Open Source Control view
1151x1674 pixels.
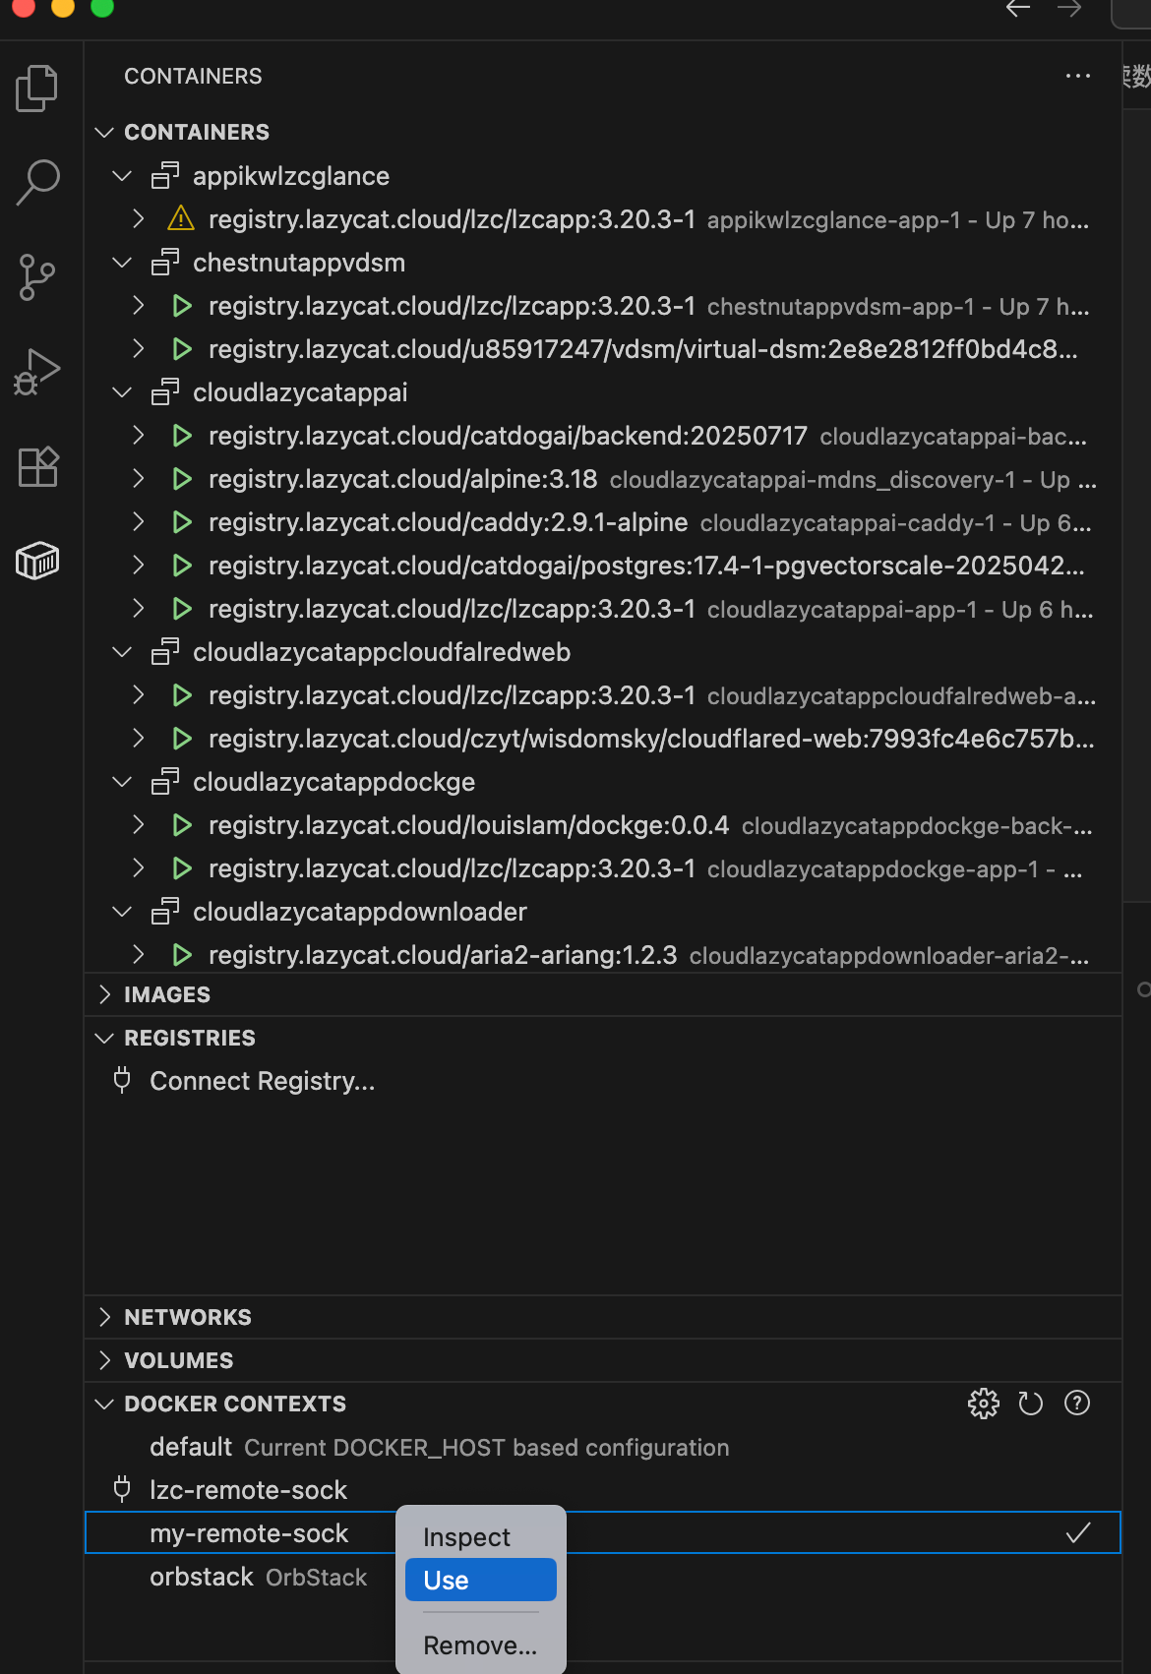coord(36,276)
